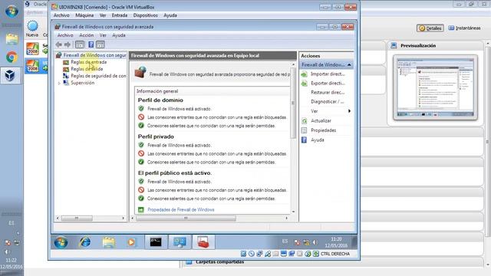
Task: Open the firewall window's Archivo menu
Action: pyautogui.click(x=65, y=35)
